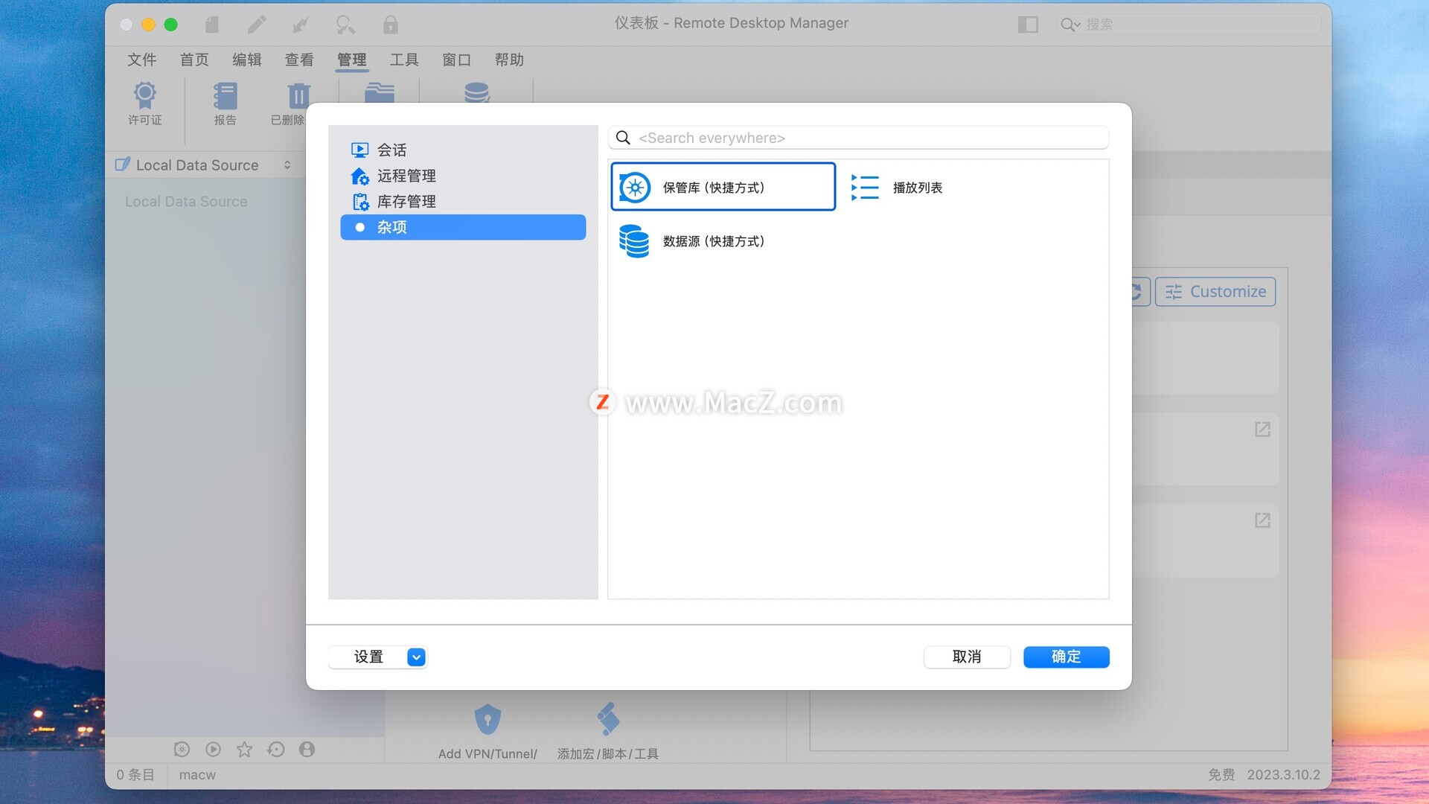The height and width of the screenshot is (804, 1429).
Task: Click the 取消 button
Action: click(966, 657)
